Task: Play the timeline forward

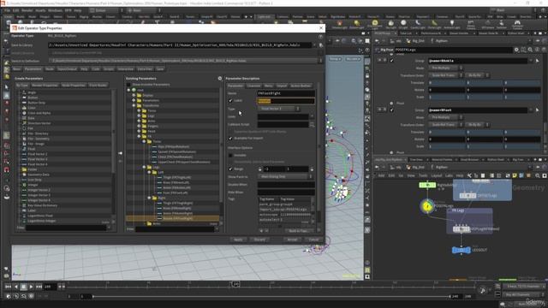Action: [31, 287]
